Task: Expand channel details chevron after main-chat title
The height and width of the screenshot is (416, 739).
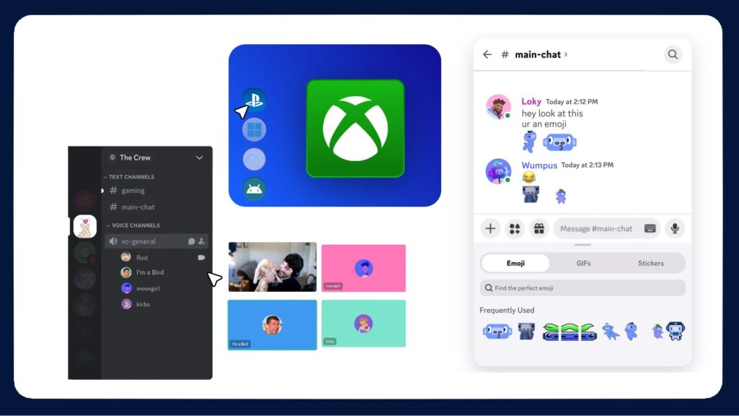Action: (x=566, y=54)
